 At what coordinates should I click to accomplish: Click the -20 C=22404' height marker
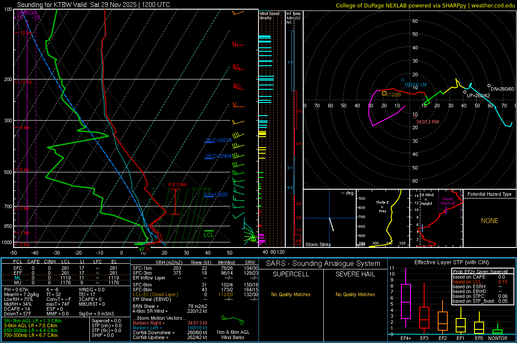(218, 156)
